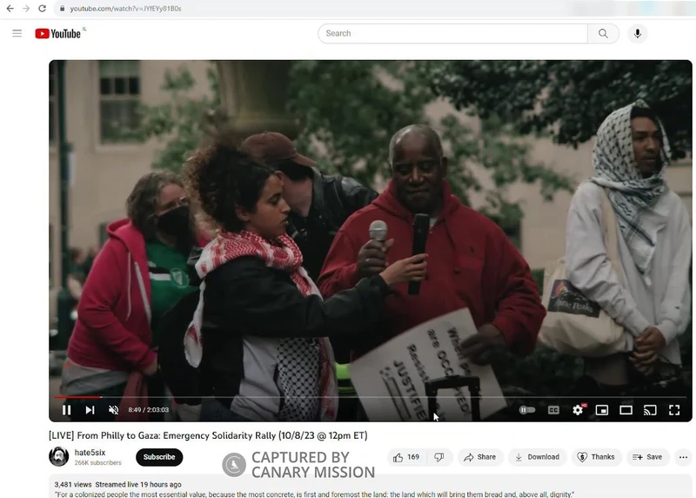Switch to miniplayer mode
This screenshot has width=696, height=498.
[602, 410]
